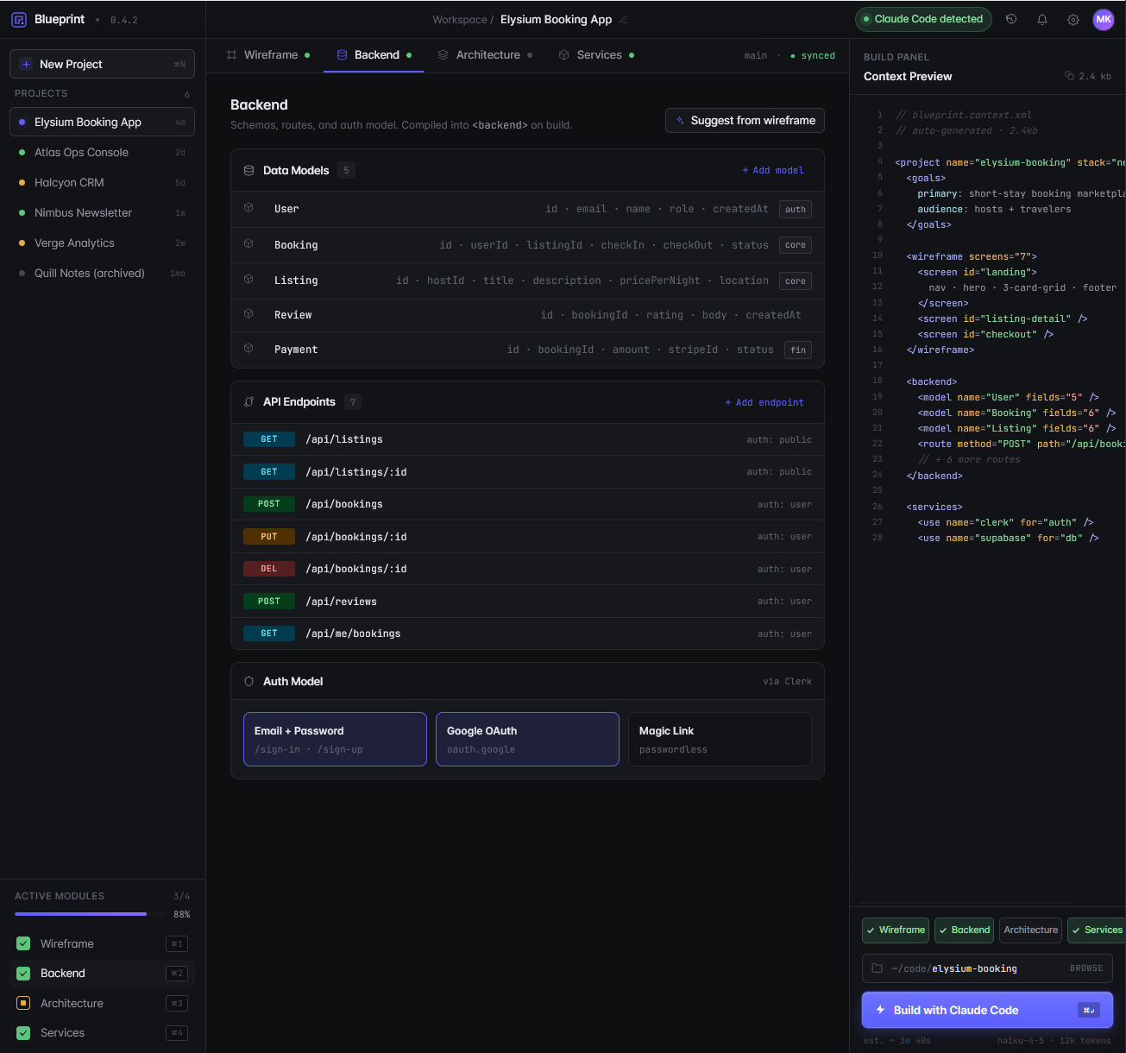Click the Services tab cube icon
The image size is (1126, 1053).
pyautogui.click(x=563, y=54)
